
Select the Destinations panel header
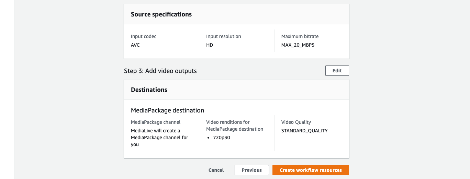[149, 90]
